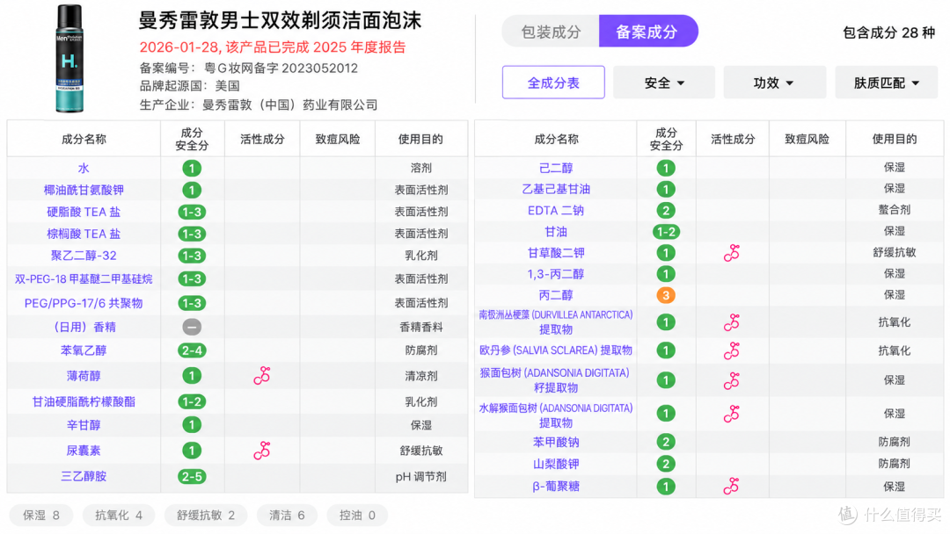This screenshot has height=534, width=950.
Task: Select the 保湿 8 tag
Action: click(x=41, y=516)
